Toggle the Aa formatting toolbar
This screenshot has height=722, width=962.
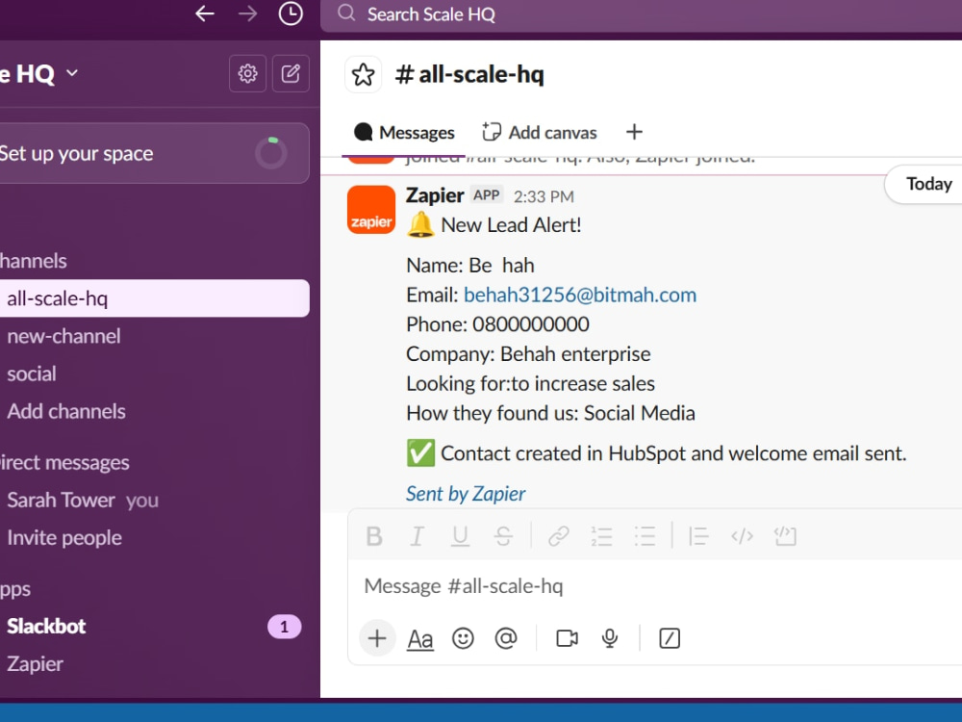(420, 639)
